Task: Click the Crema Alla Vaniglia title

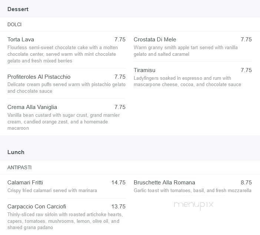Action: (x=32, y=107)
